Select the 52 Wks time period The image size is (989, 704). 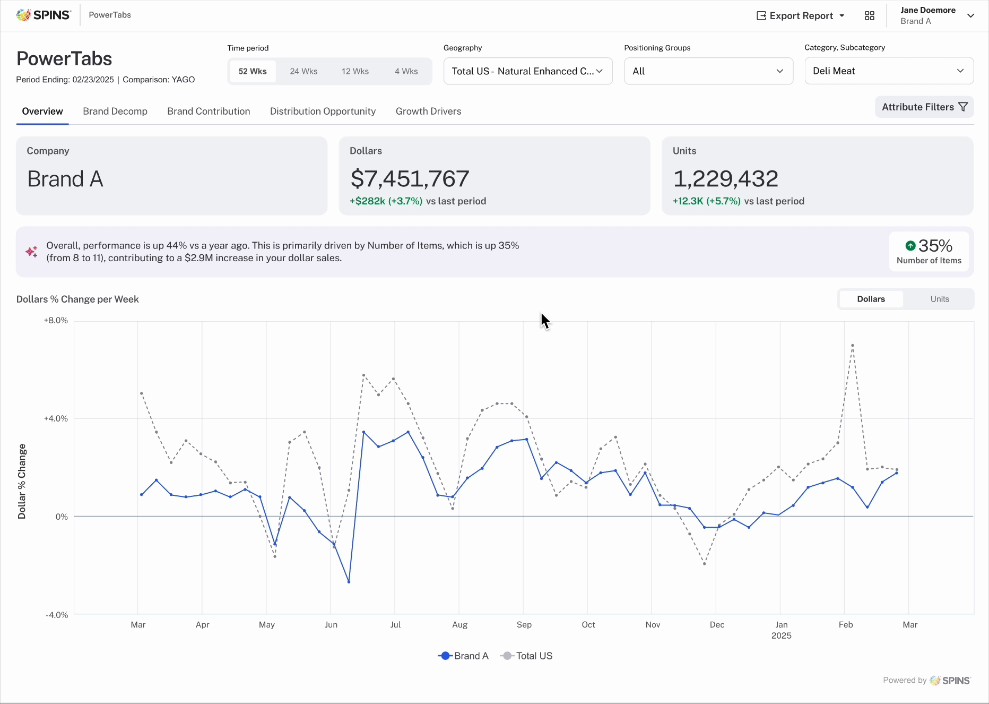[253, 71]
